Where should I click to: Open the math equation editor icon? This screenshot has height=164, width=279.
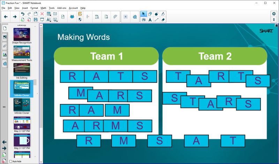[126, 17]
